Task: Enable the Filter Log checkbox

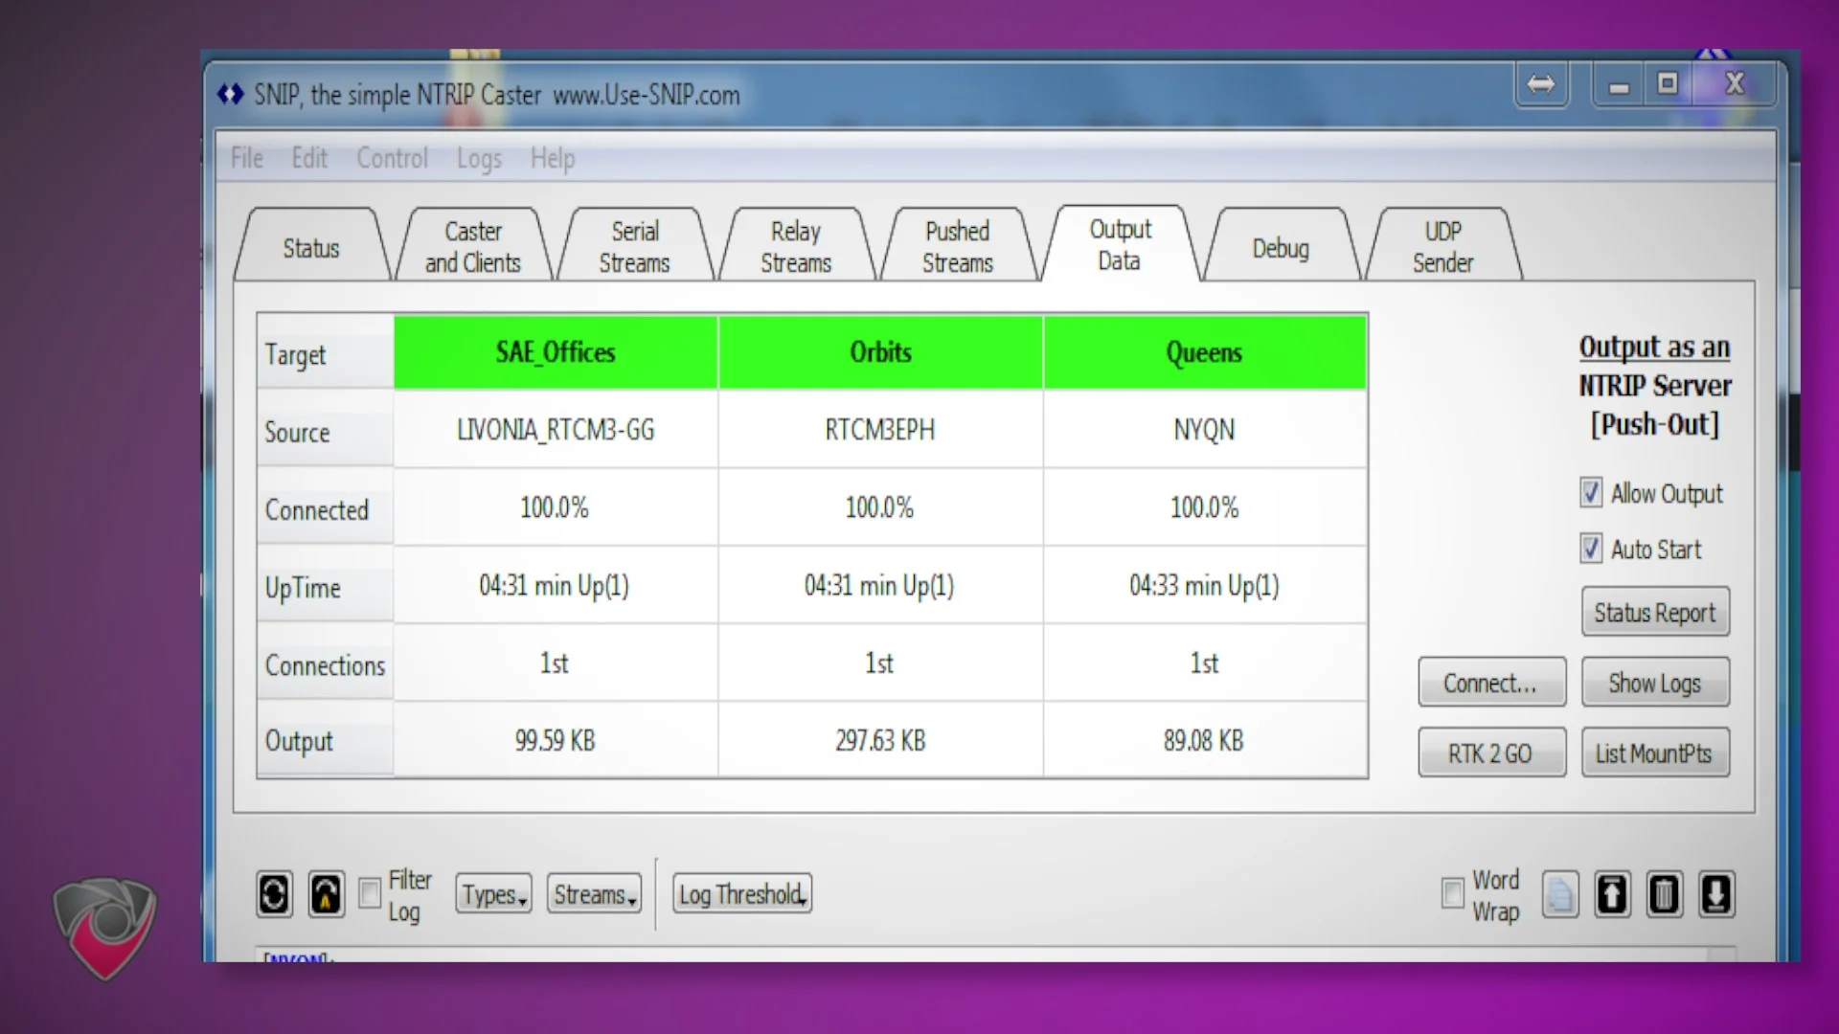Action: 370,894
